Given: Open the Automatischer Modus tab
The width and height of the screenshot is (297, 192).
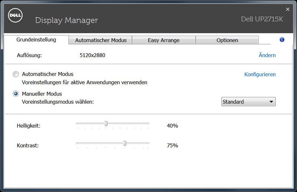Looking at the screenshot, I should tap(101, 40).
